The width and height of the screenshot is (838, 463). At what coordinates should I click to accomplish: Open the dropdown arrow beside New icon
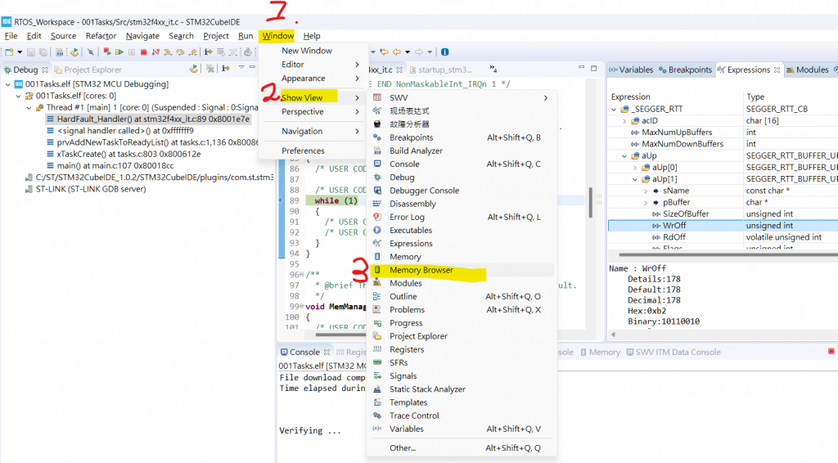click(20, 52)
